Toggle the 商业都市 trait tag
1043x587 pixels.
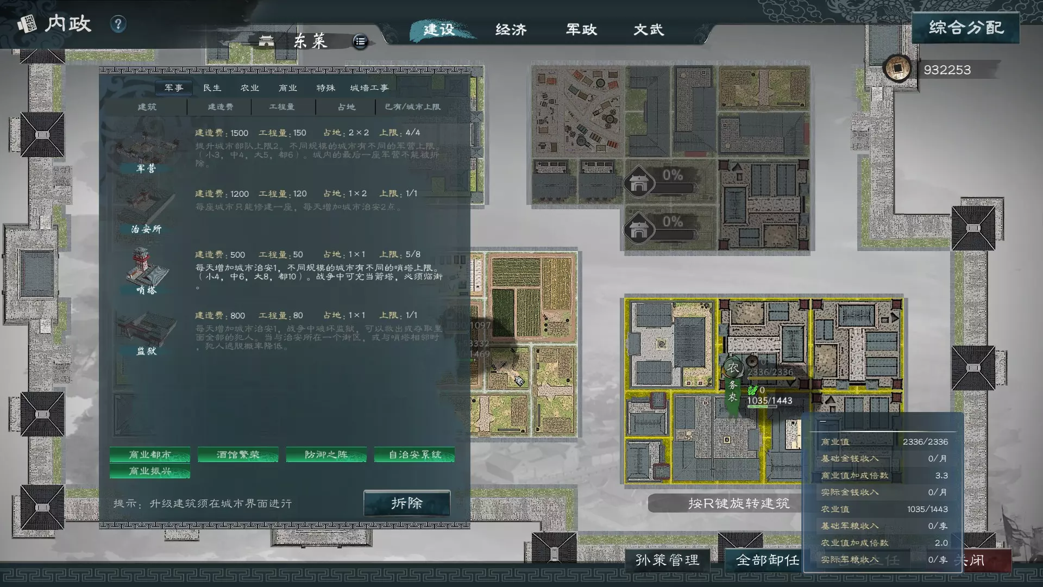(150, 454)
